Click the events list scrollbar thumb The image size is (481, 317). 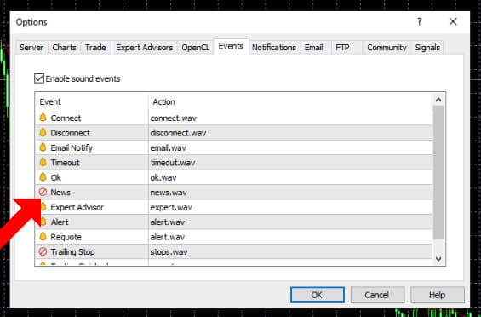click(438, 172)
